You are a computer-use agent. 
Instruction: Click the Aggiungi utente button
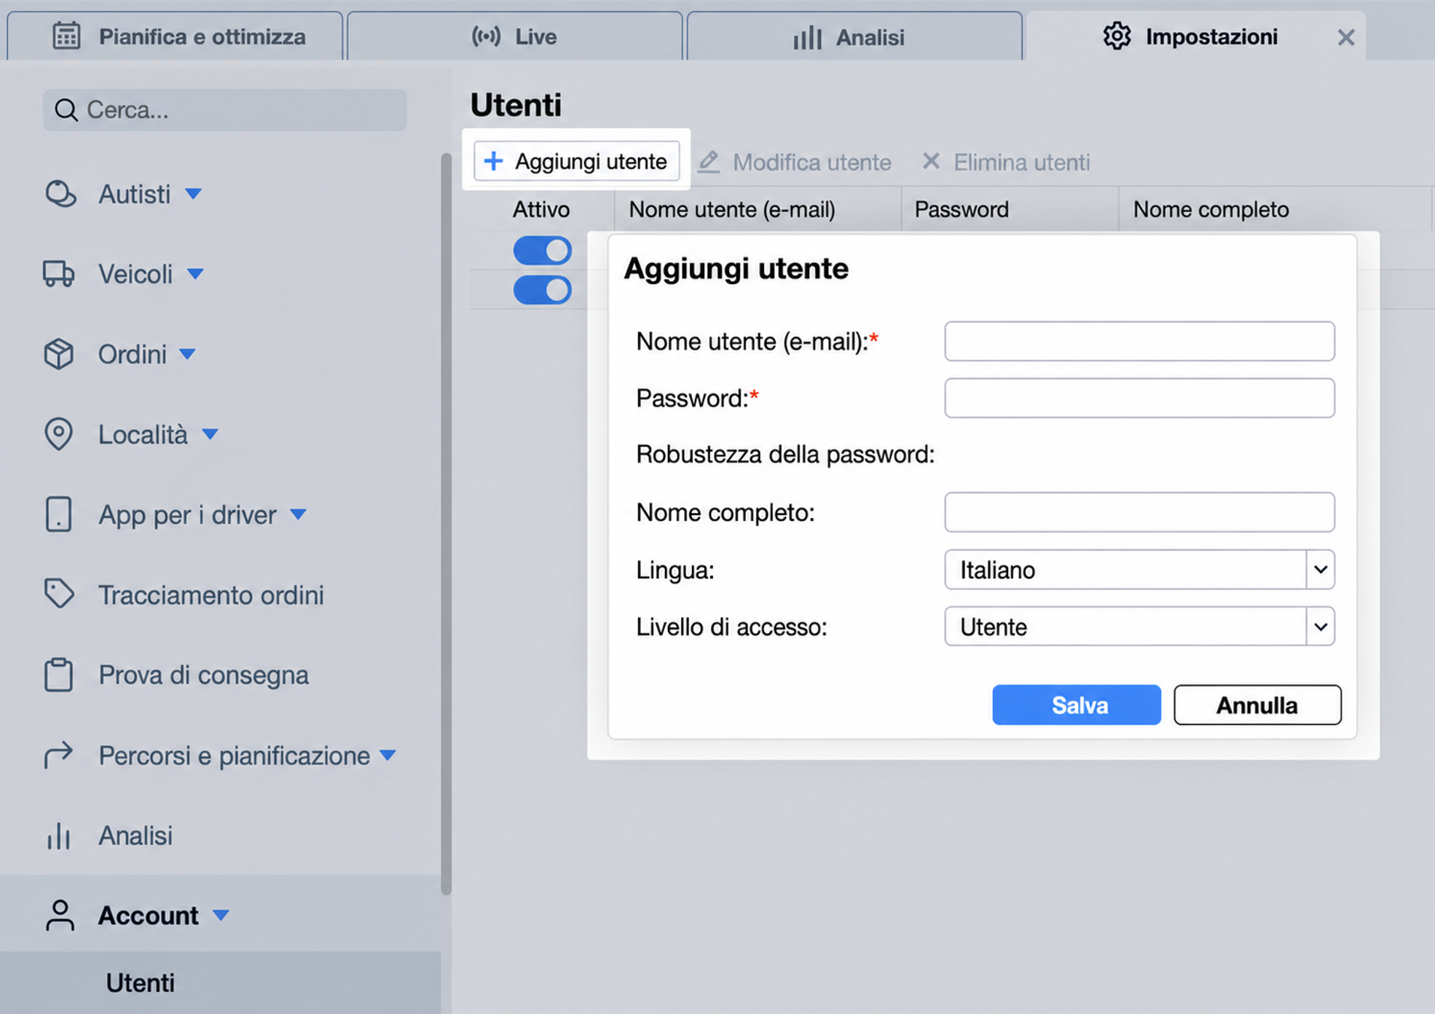point(576,161)
